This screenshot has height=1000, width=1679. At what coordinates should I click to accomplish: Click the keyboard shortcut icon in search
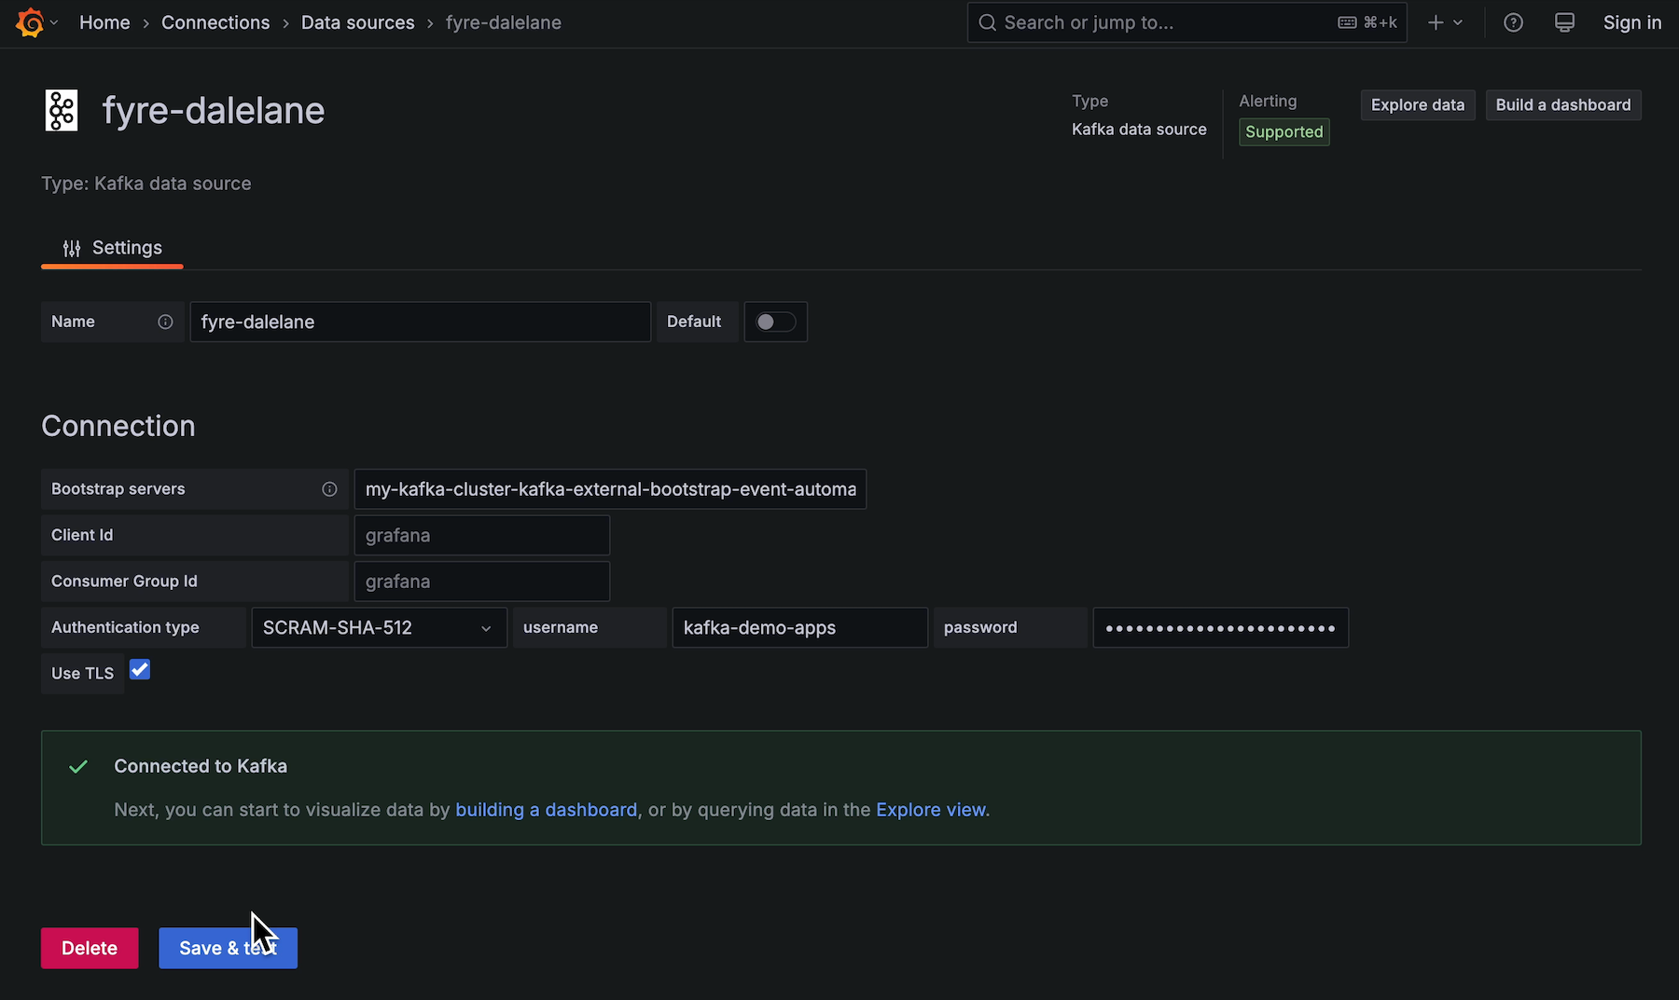click(1347, 22)
